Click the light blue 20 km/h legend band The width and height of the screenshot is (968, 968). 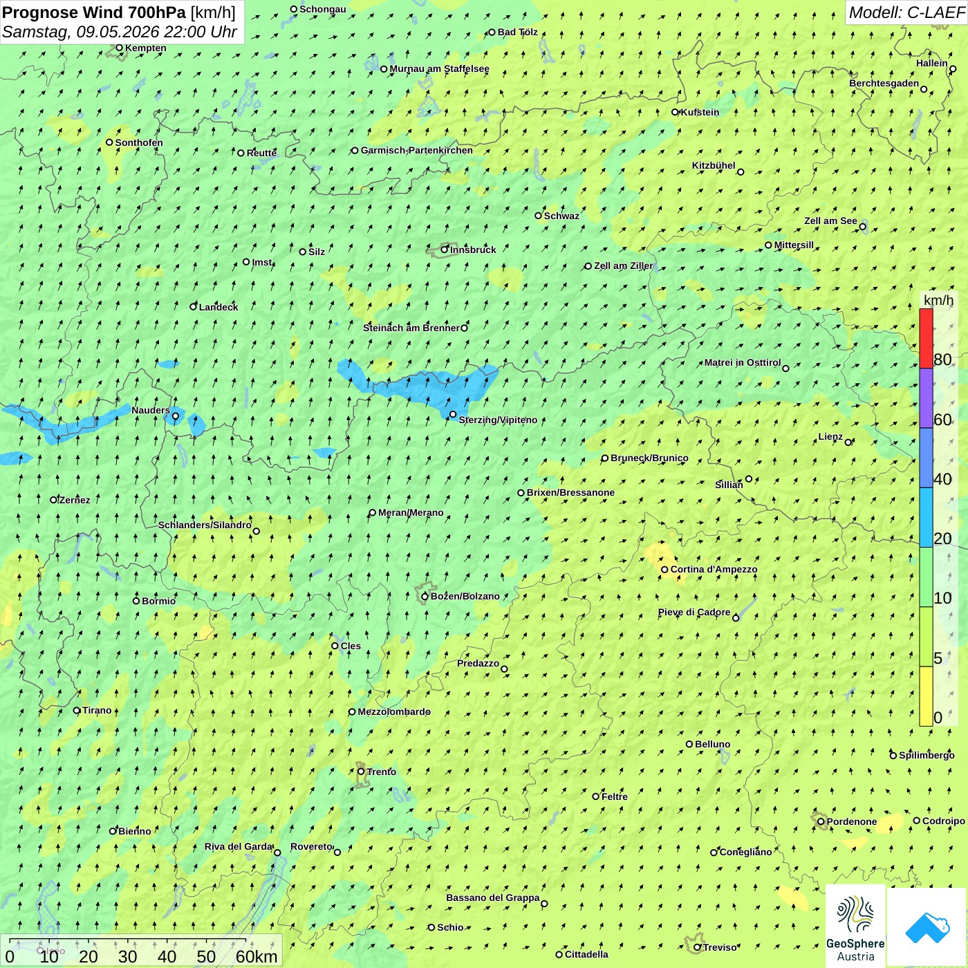[926, 518]
